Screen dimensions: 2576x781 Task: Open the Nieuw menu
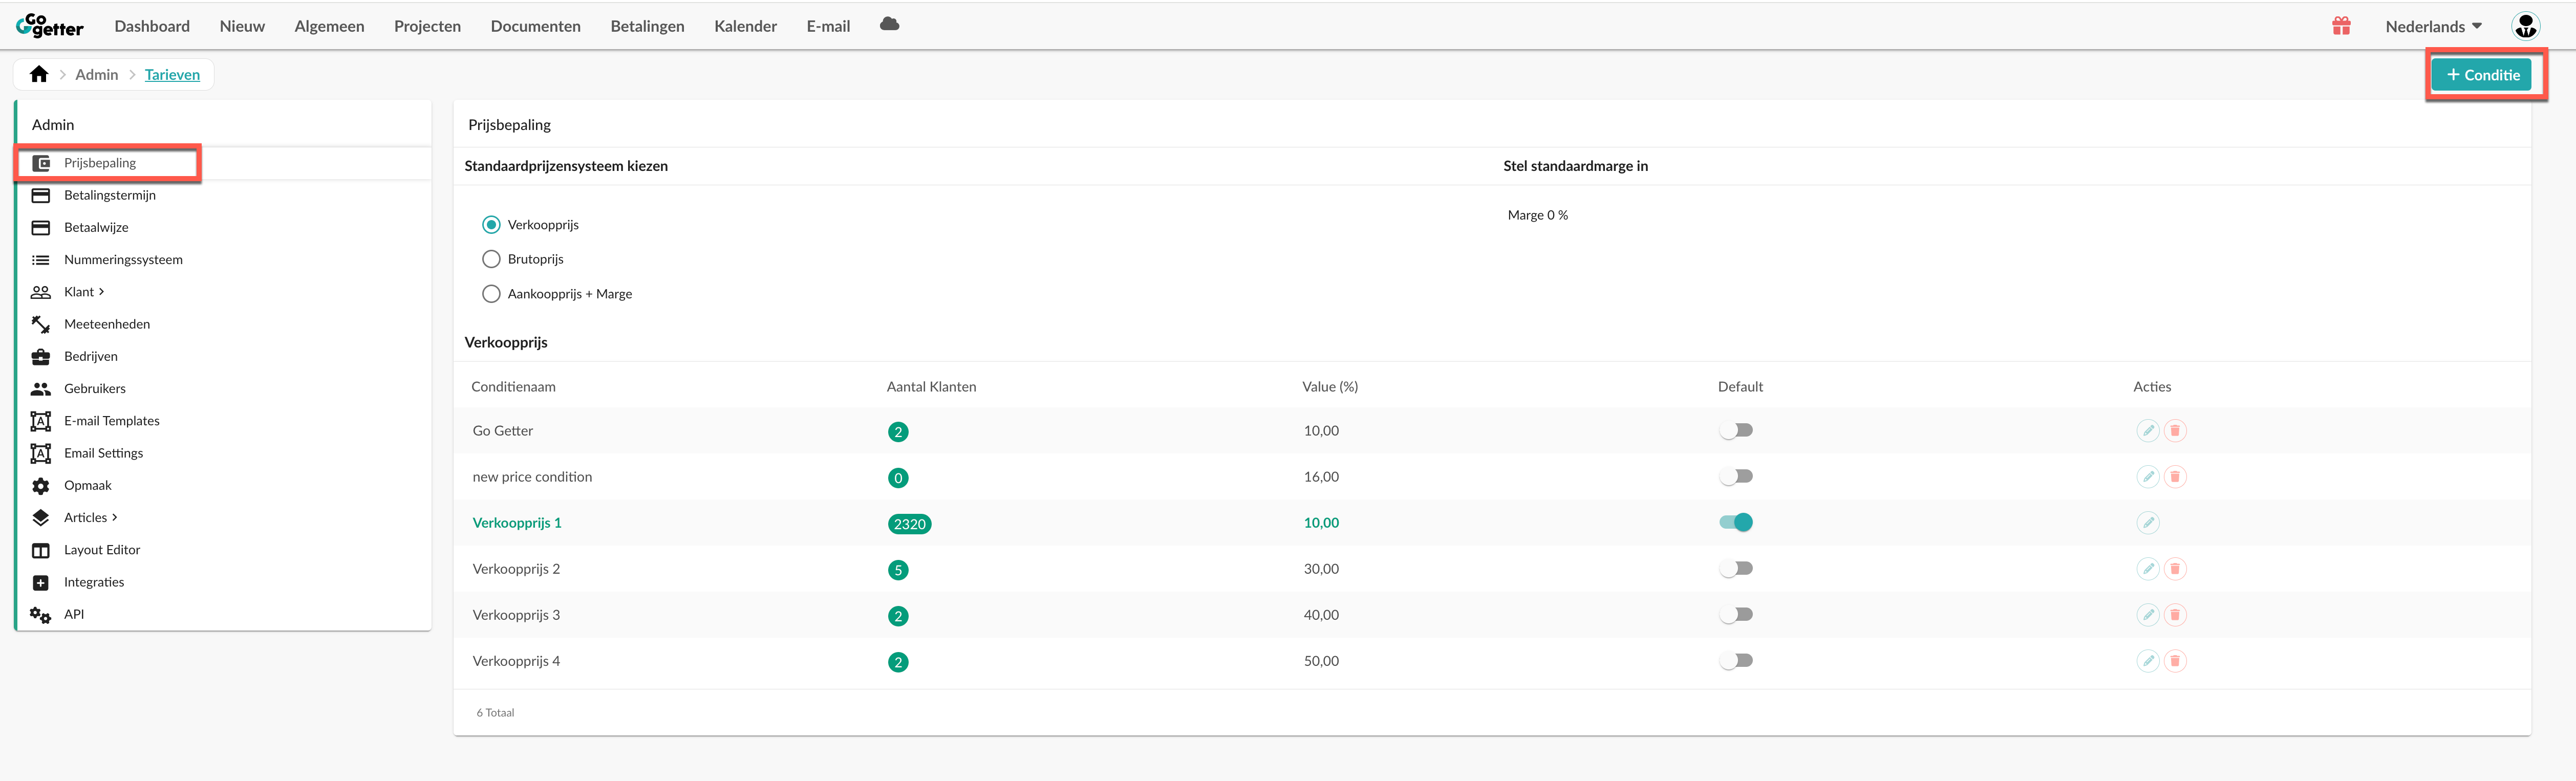pos(242,26)
